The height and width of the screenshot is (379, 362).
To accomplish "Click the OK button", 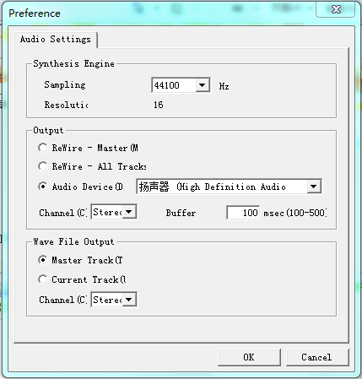I will [249, 357].
